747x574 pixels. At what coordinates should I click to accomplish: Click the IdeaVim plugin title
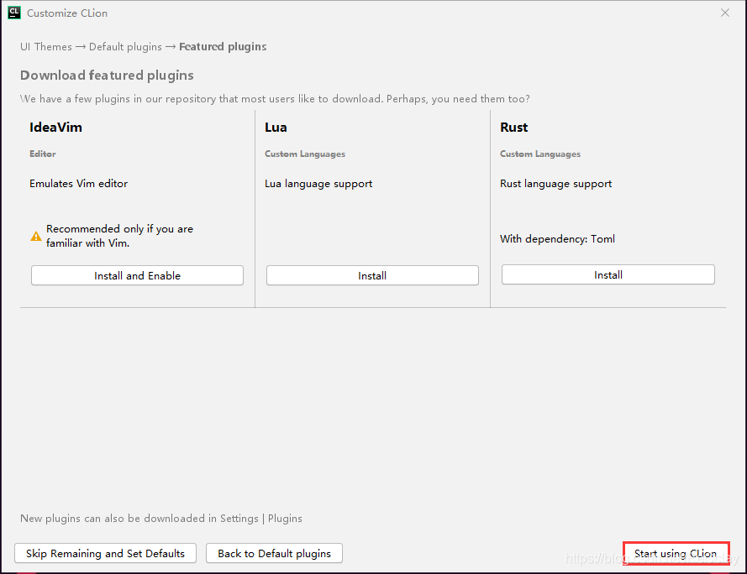point(55,127)
